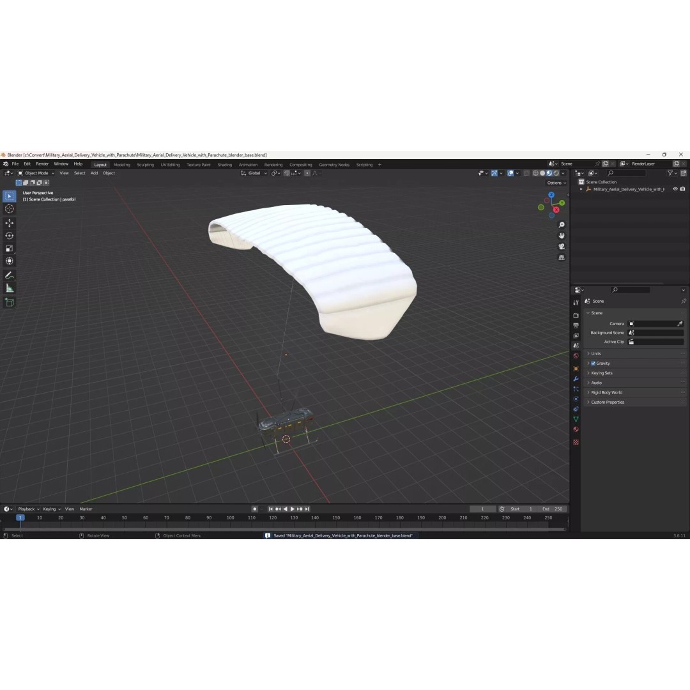The image size is (690, 690).
Task: Select the Measure tool
Action: (9, 288)
